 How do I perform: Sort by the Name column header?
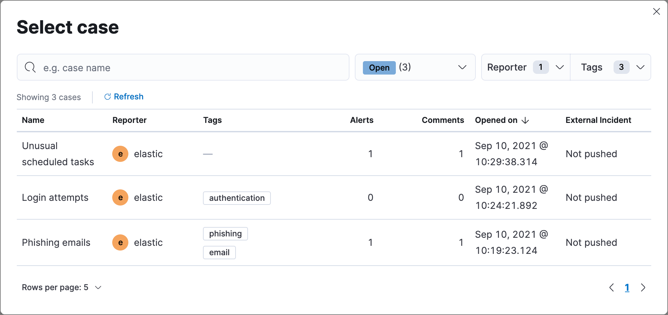coord(33,120)
